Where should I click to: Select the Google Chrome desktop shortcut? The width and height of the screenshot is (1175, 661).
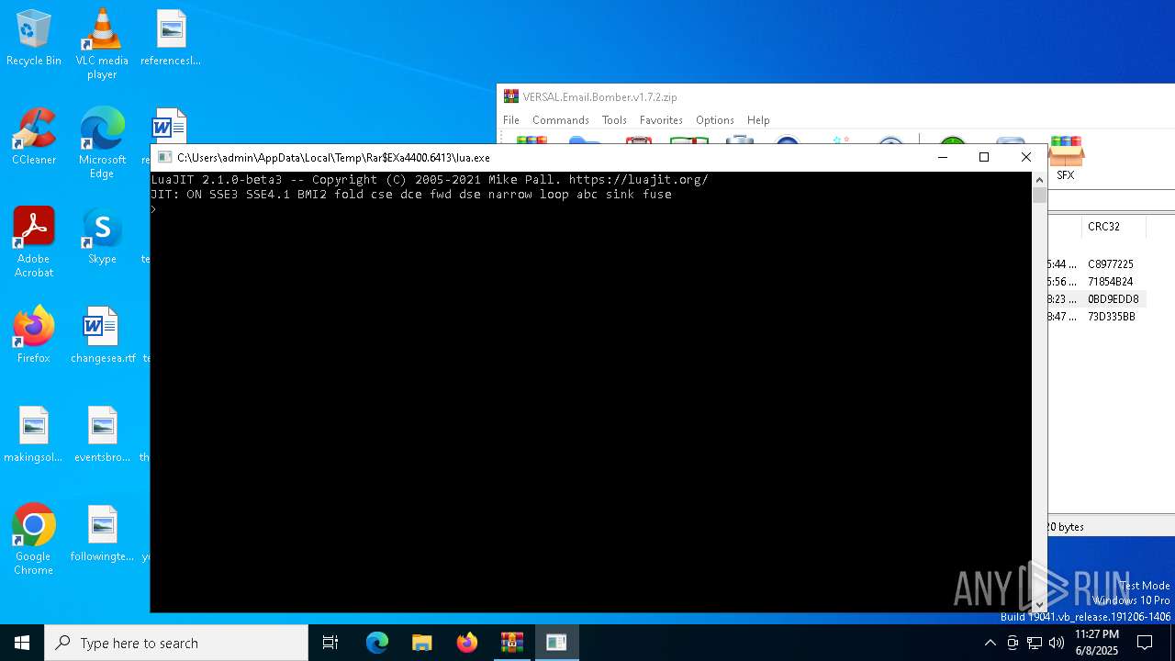click(34, 540)
